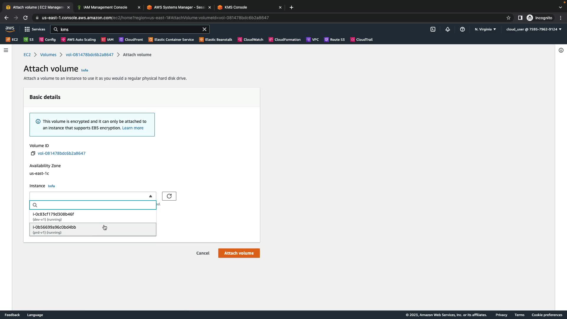
Task: Click the help question mark icon
Action: click(x=462, y=29)
